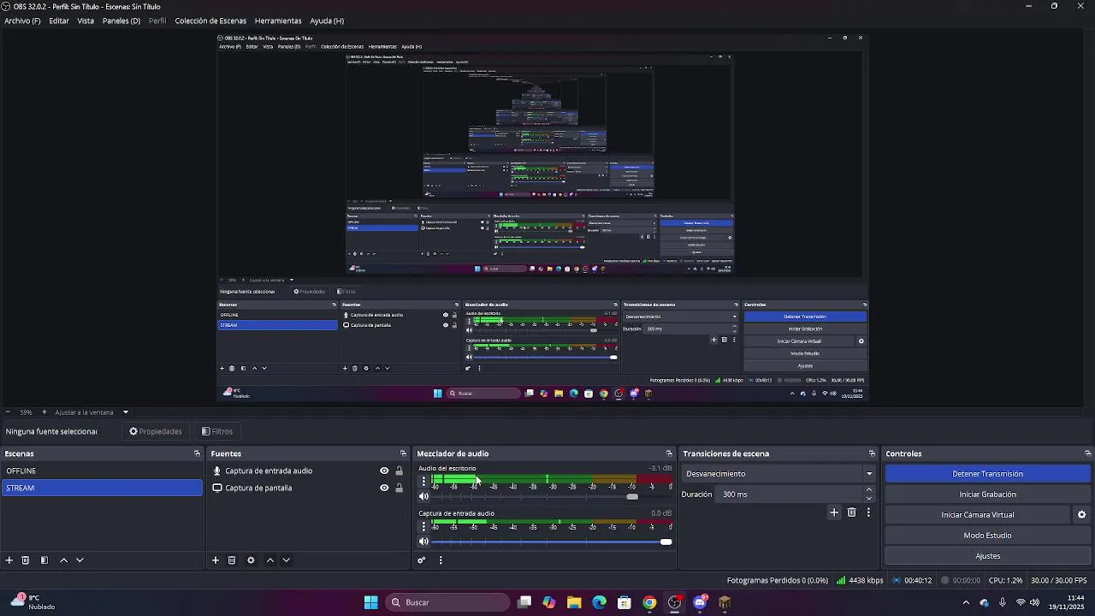Enable Modo Estudio
The height and width of the screenshot is (616, 1095).
coord(987,536)
